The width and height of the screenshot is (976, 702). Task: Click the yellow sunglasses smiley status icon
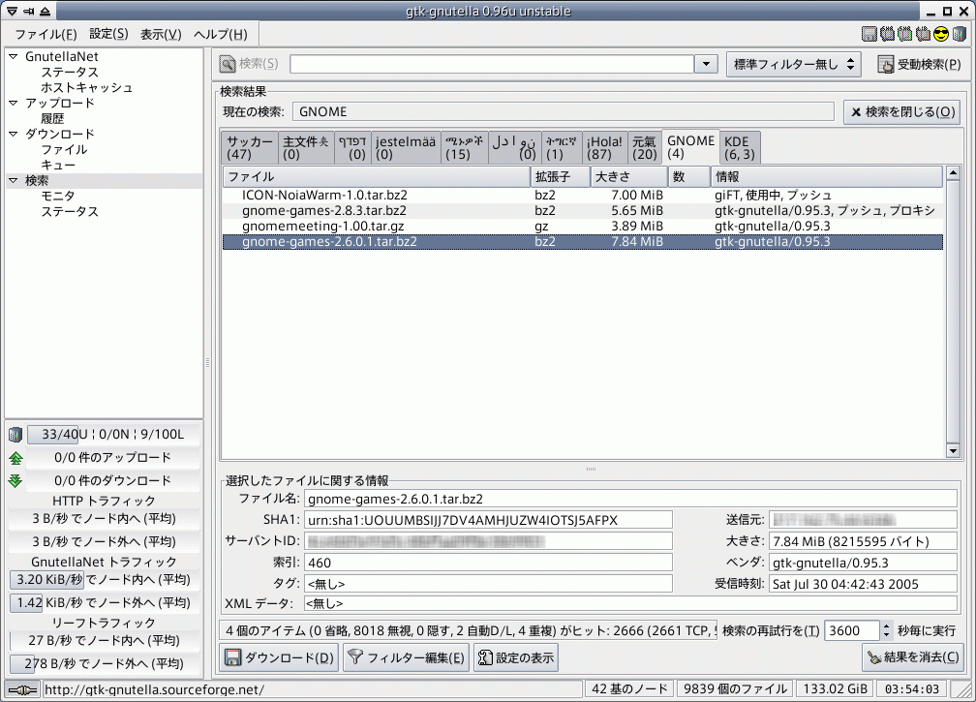coord(940,35)
